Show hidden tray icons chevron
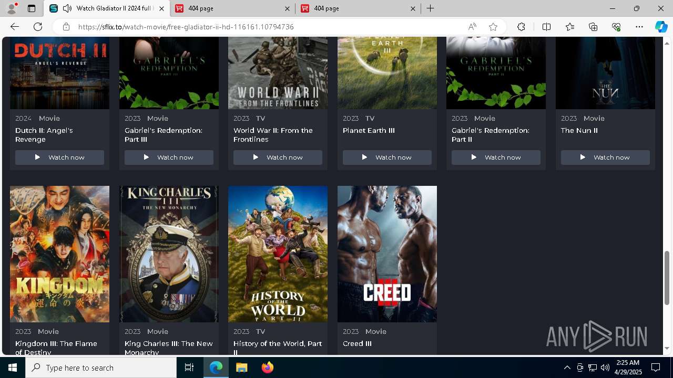Screen dimensions: 673x378 point(567,367)
